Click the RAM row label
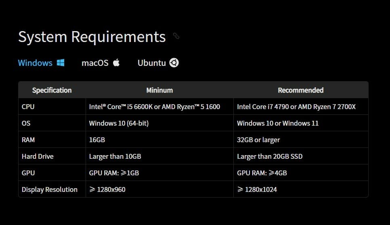 click(x=28, y=140)
